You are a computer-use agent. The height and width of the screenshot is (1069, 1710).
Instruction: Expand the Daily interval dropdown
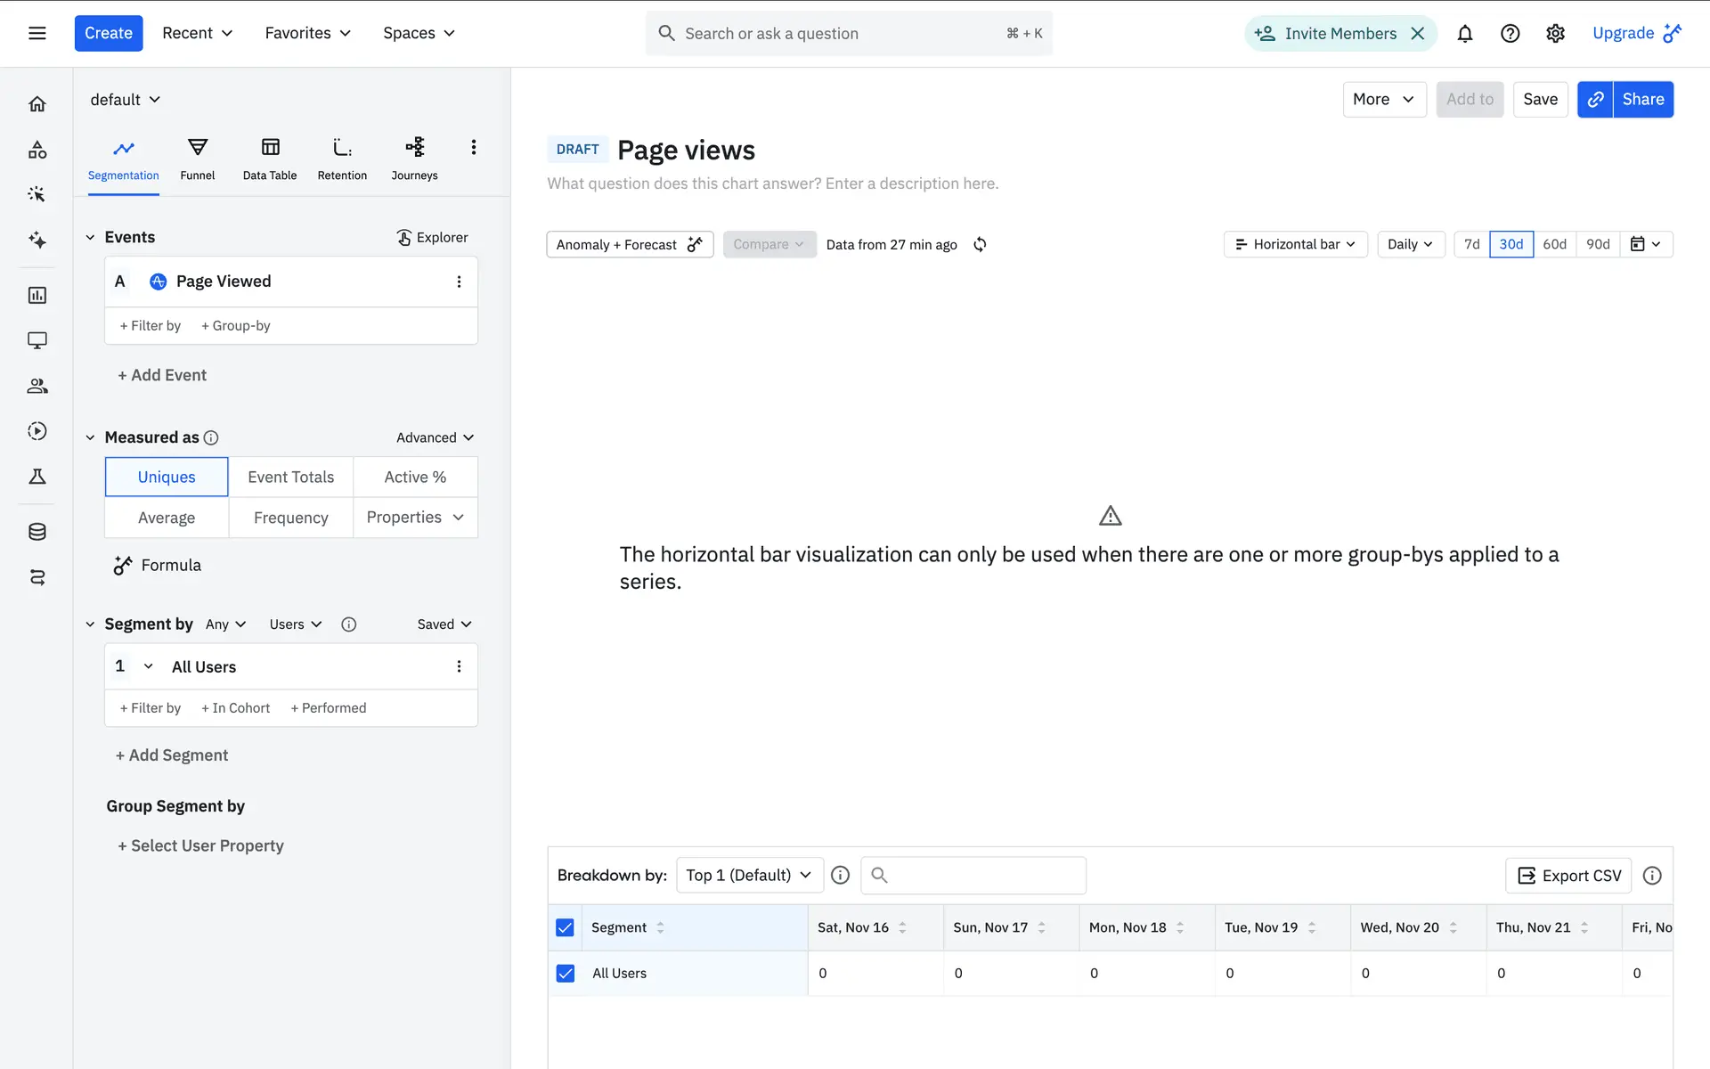[x=1410, y=244]
